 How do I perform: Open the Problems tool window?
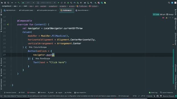(31, 93)
